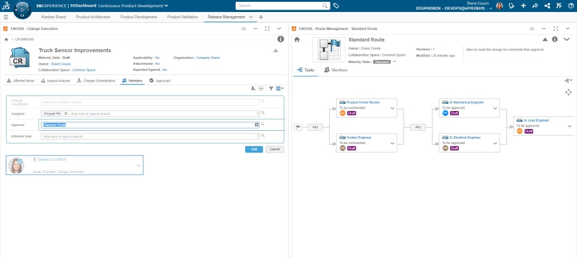Click the CR change request thumbnail
Viewport: 577px width, 258px height.
[19, 57]
